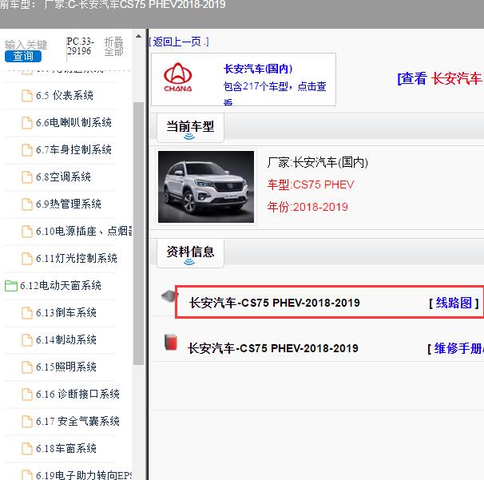Click the page icon beside 6.16 诊断接口系统
484x480 pixels.
click(27, 395)
